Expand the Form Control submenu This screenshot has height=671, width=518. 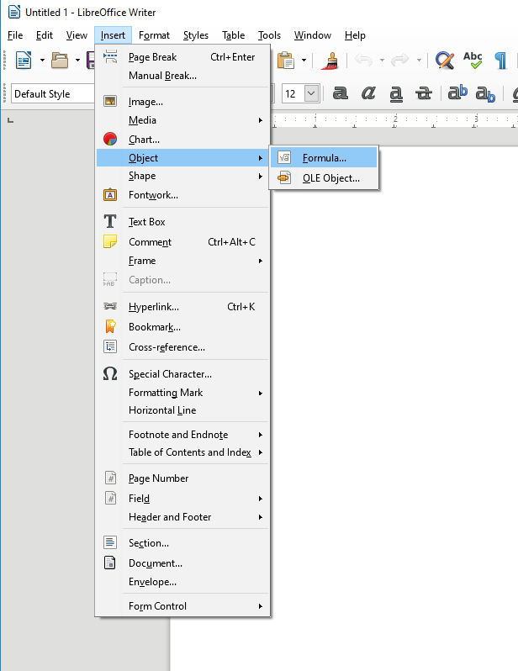(182, 606)
